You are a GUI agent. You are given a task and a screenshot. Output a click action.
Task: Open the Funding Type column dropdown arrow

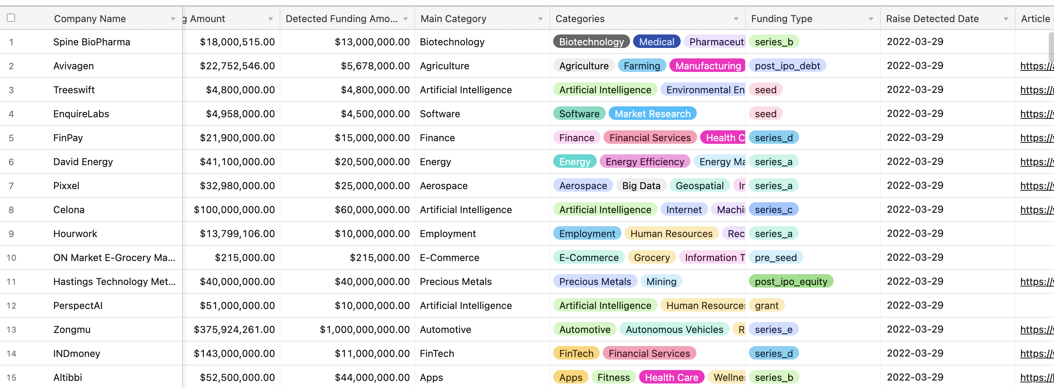coord(871,19)
